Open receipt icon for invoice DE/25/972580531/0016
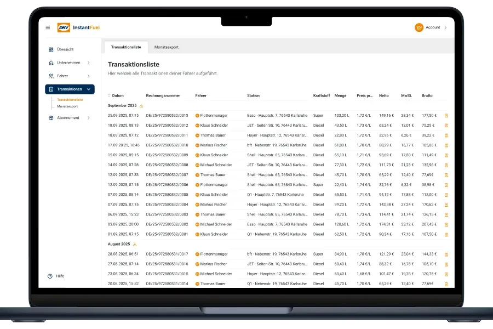Image resolution: width=493 pixels, height=329 pixels. (446, 264)
